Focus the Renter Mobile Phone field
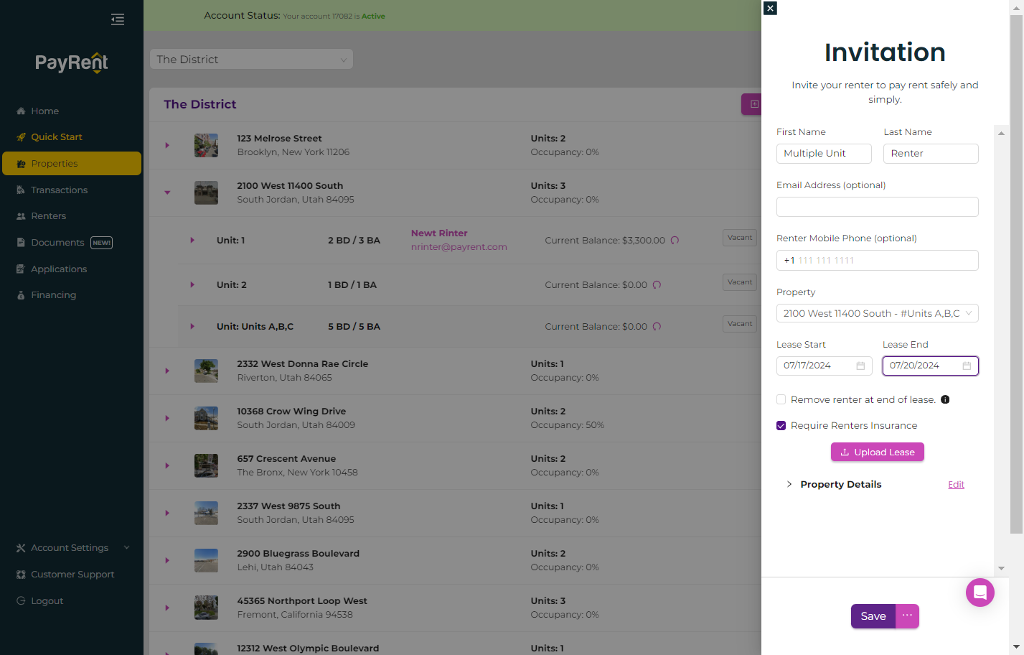The width and height of the screenshot is (1024, 655). coord(877,260)
